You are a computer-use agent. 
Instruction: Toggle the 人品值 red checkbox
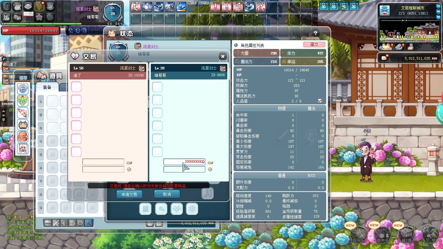(320, 101)
